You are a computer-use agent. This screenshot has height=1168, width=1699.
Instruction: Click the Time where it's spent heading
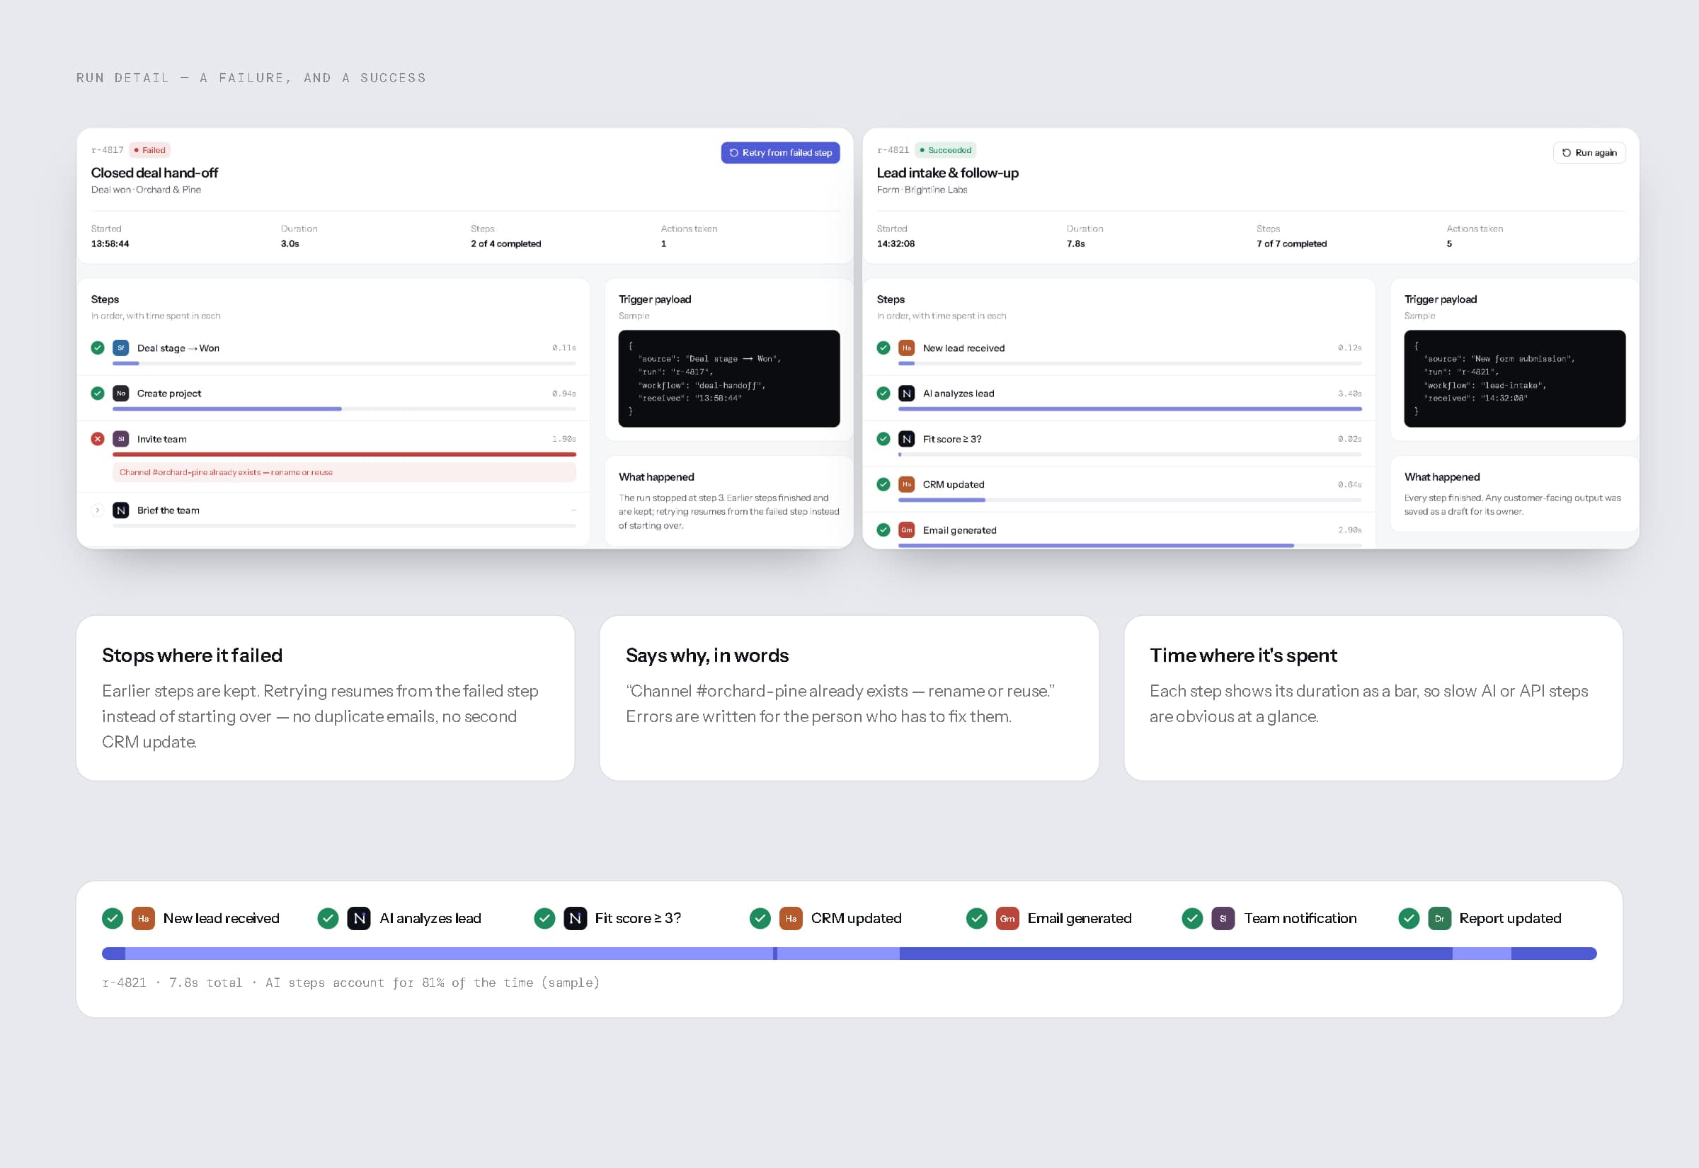(x=1243, y=655)
